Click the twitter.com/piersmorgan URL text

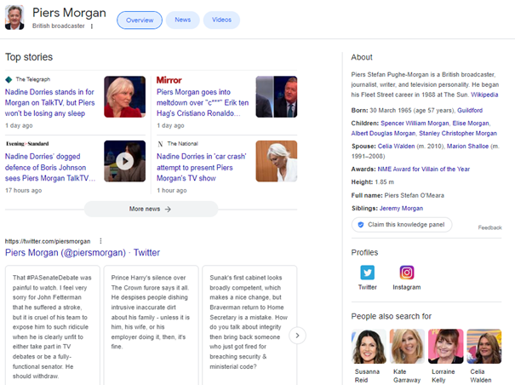tap(48, 241)
